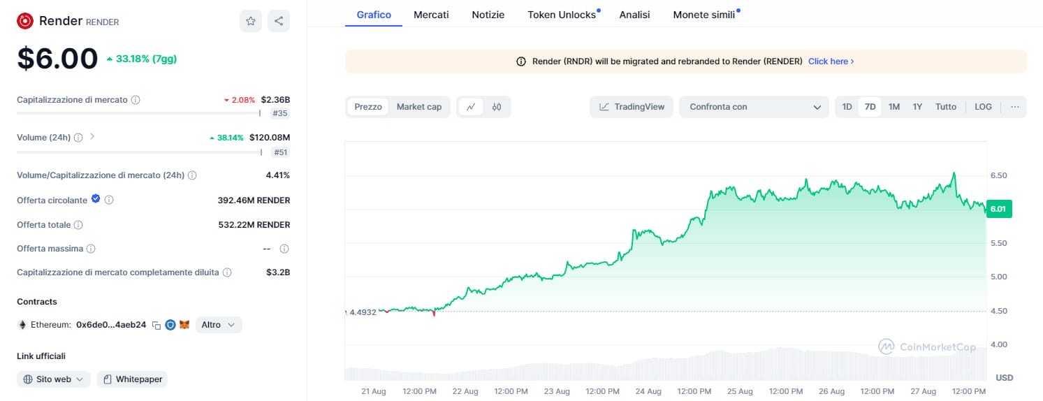Click the MetaMask fox icon
This screenshot has width=1043, height=401.
pyautogui.click(x=184, y=325)
